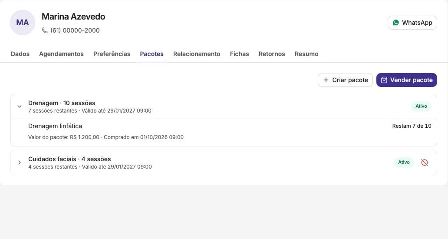The width and height of the screenshot is (448, 239).
Task: Click the title Drenagem · 10 sessões
Action: point(62,103)
